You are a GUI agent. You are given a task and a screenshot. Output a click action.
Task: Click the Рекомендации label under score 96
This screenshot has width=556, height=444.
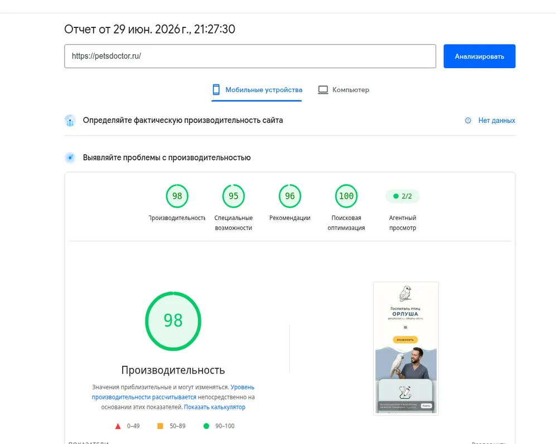click(x=289, y=218)
